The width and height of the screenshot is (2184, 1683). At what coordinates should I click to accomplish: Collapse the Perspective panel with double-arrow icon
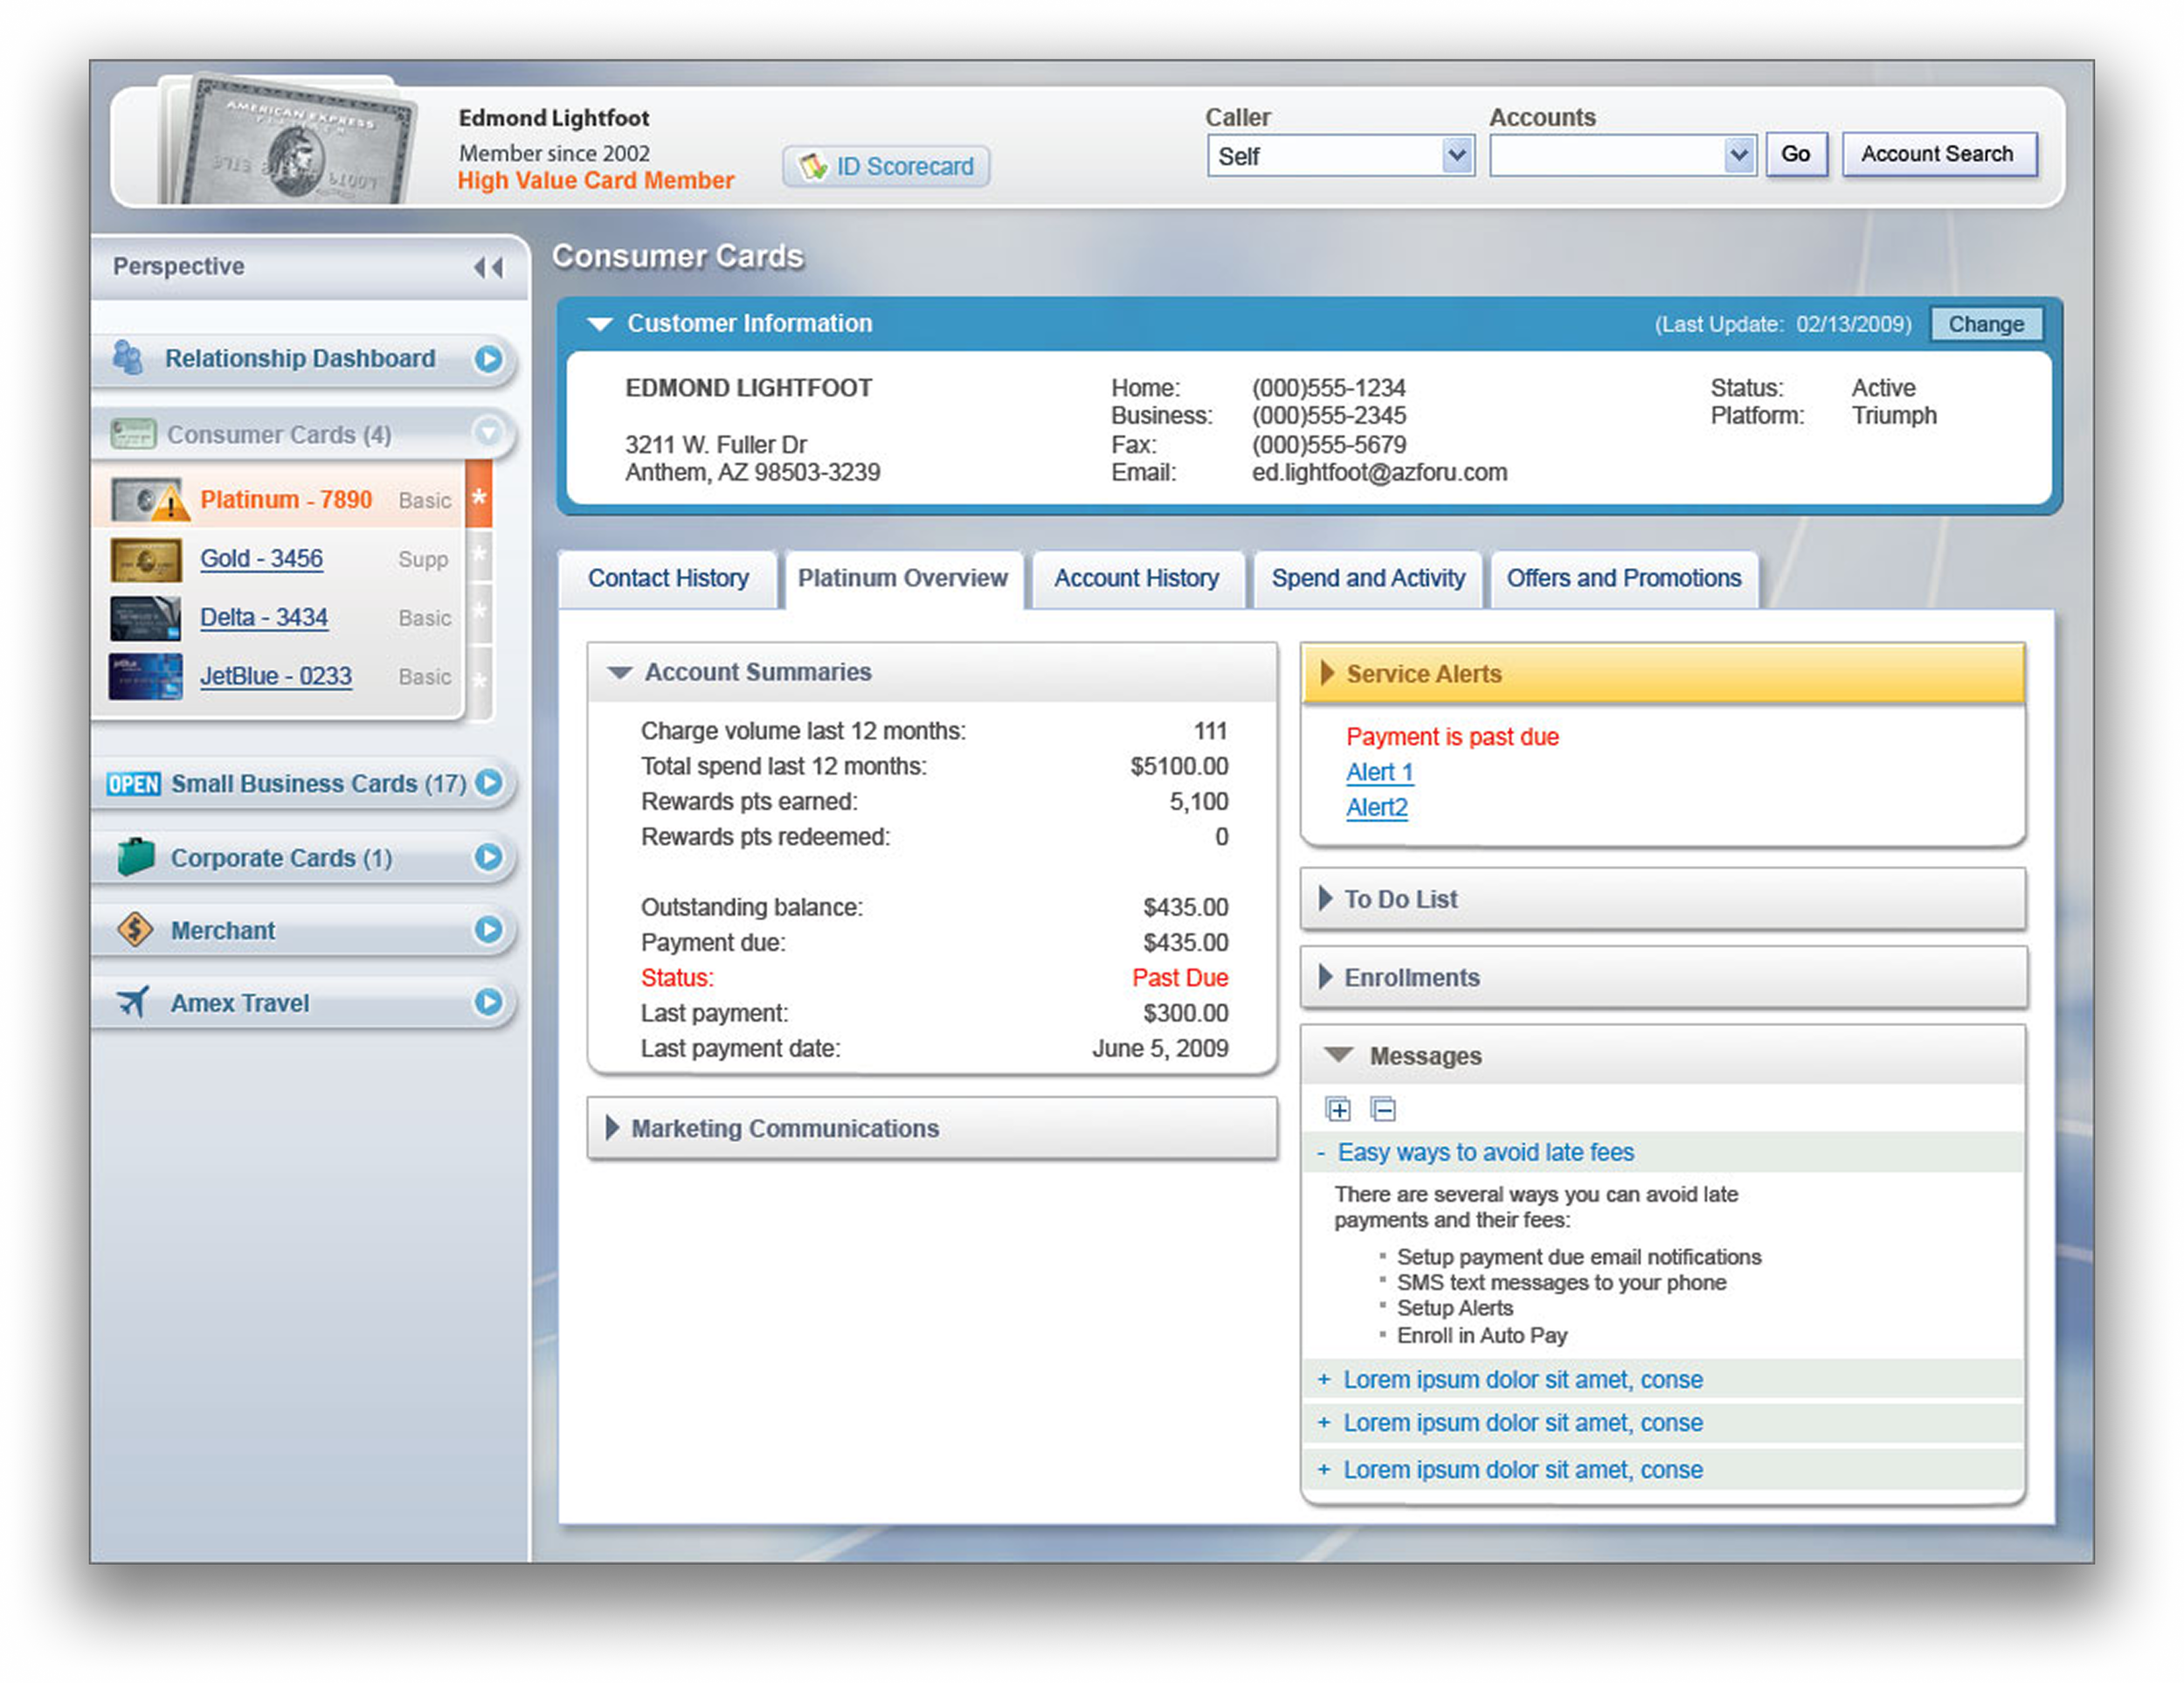coord(488,267)
